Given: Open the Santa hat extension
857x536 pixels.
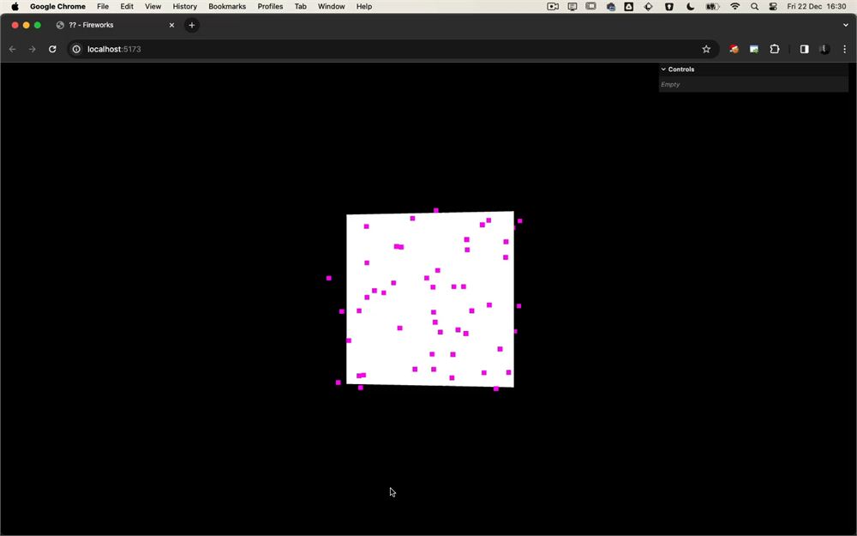Looking at the screenshot, I should click(734, 49).
